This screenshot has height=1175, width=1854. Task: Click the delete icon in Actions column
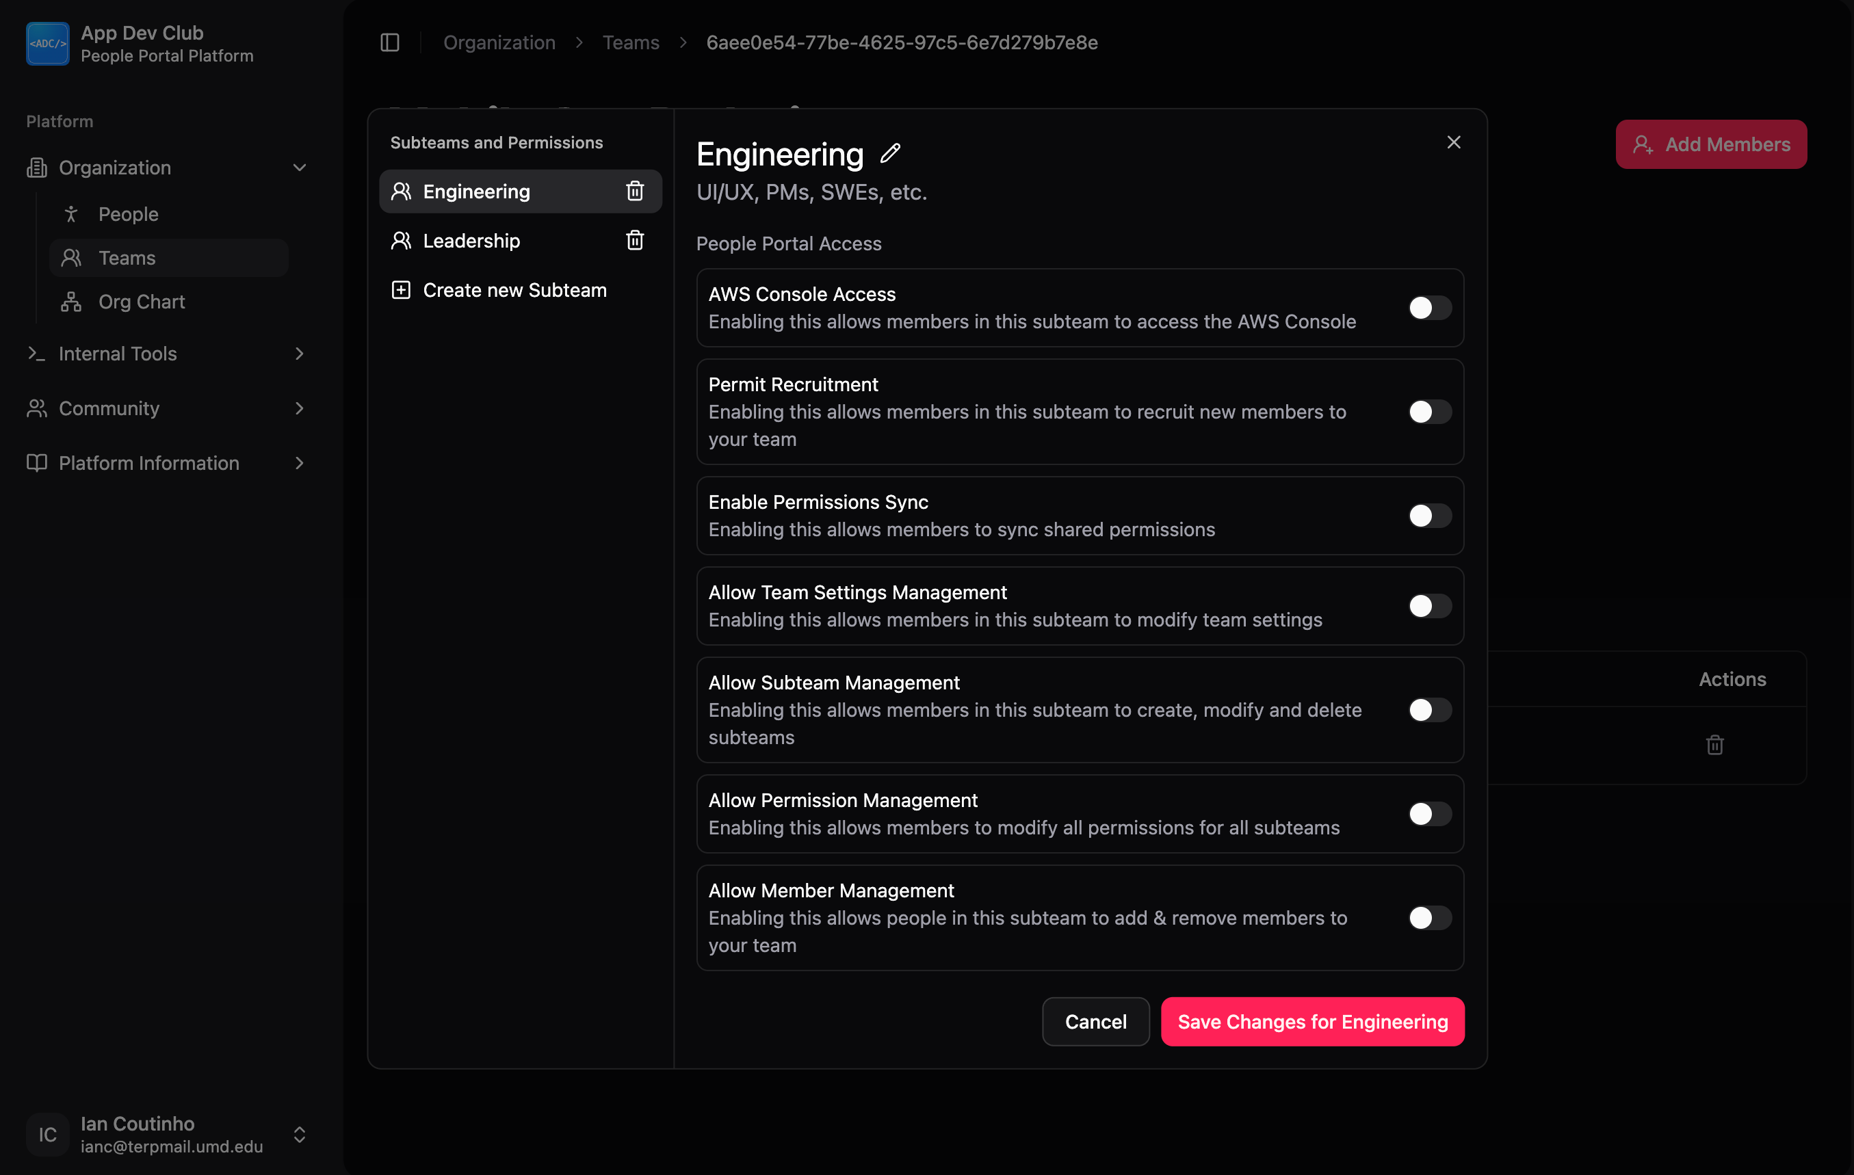pos(1714,744)
